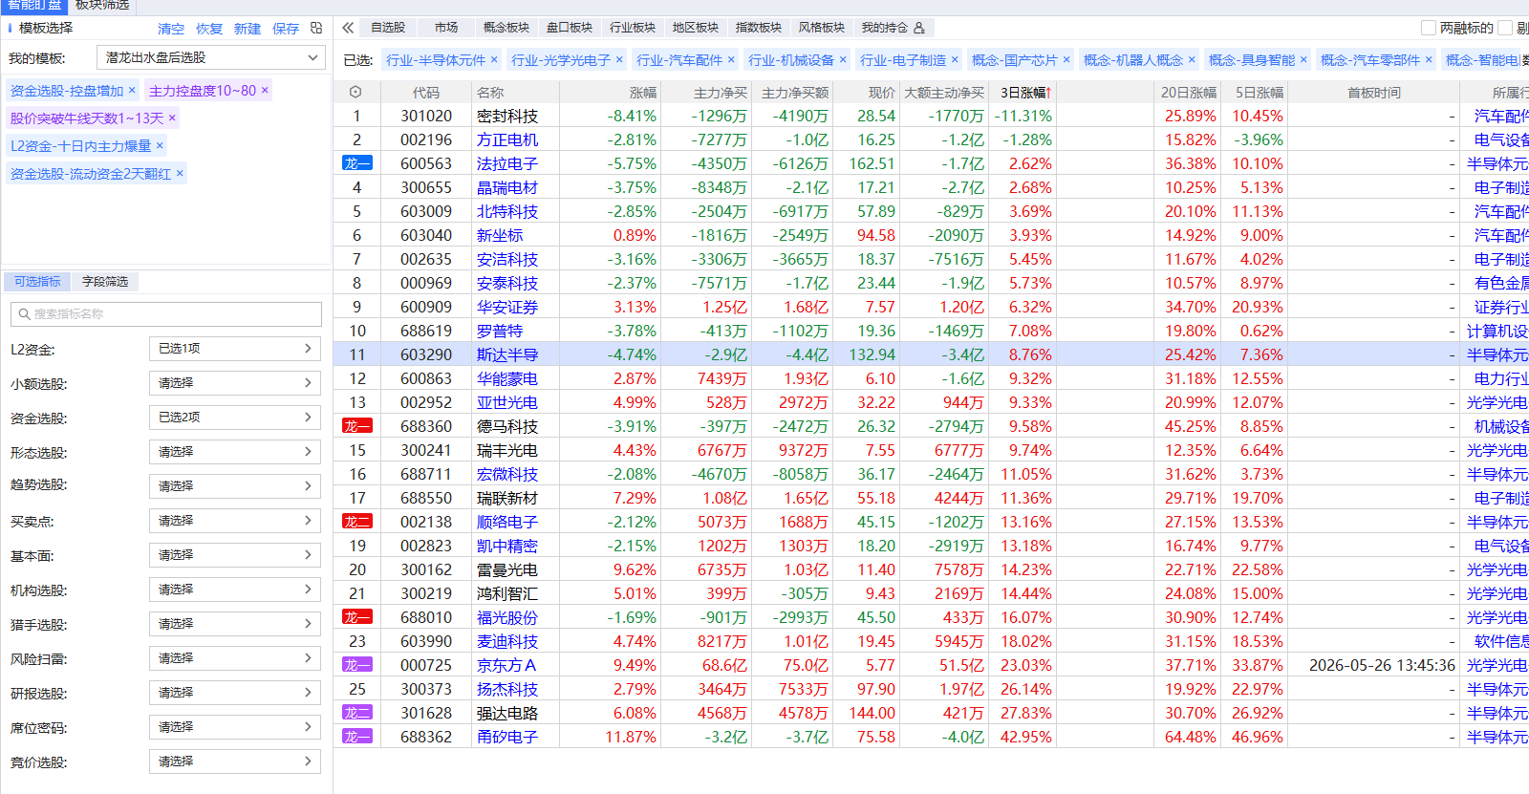Switch to the 字段筛选 tab
Viewport: 1529px width, 794px height.
point(105,281)
